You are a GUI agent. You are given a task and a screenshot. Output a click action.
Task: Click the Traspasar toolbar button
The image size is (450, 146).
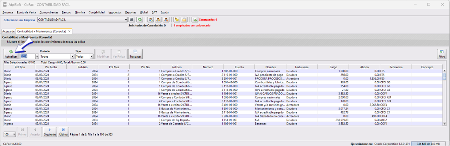135,54
